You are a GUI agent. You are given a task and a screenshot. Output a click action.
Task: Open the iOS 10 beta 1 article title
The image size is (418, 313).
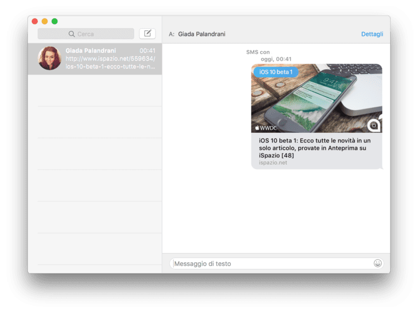(x=314, y=148)
